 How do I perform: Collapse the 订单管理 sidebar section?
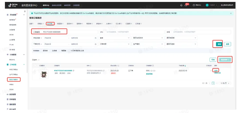[24, 65]
